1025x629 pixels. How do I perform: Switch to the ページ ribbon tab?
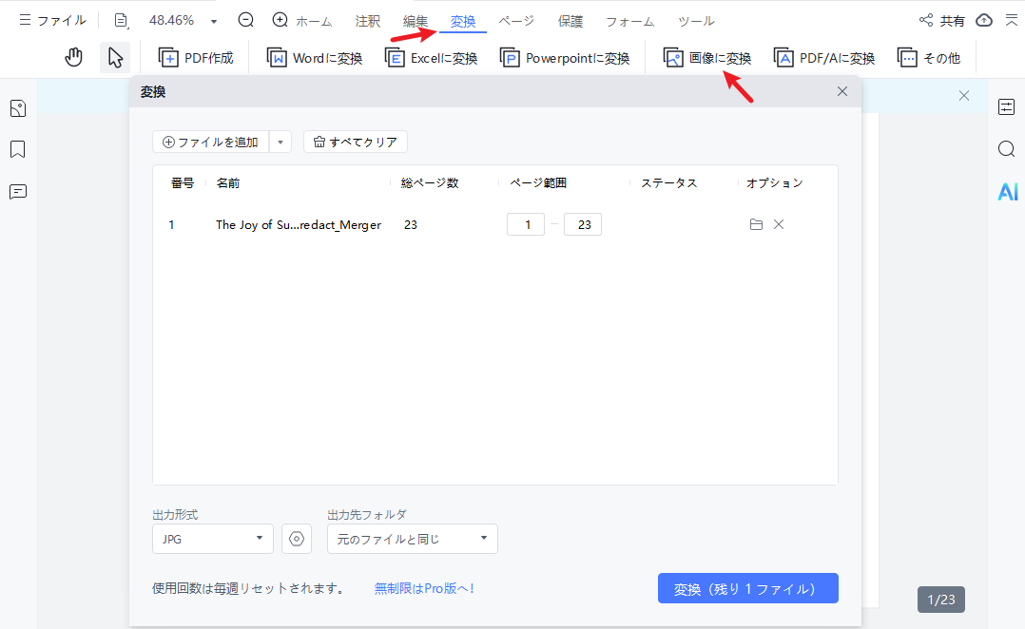(x=516, y=20)
